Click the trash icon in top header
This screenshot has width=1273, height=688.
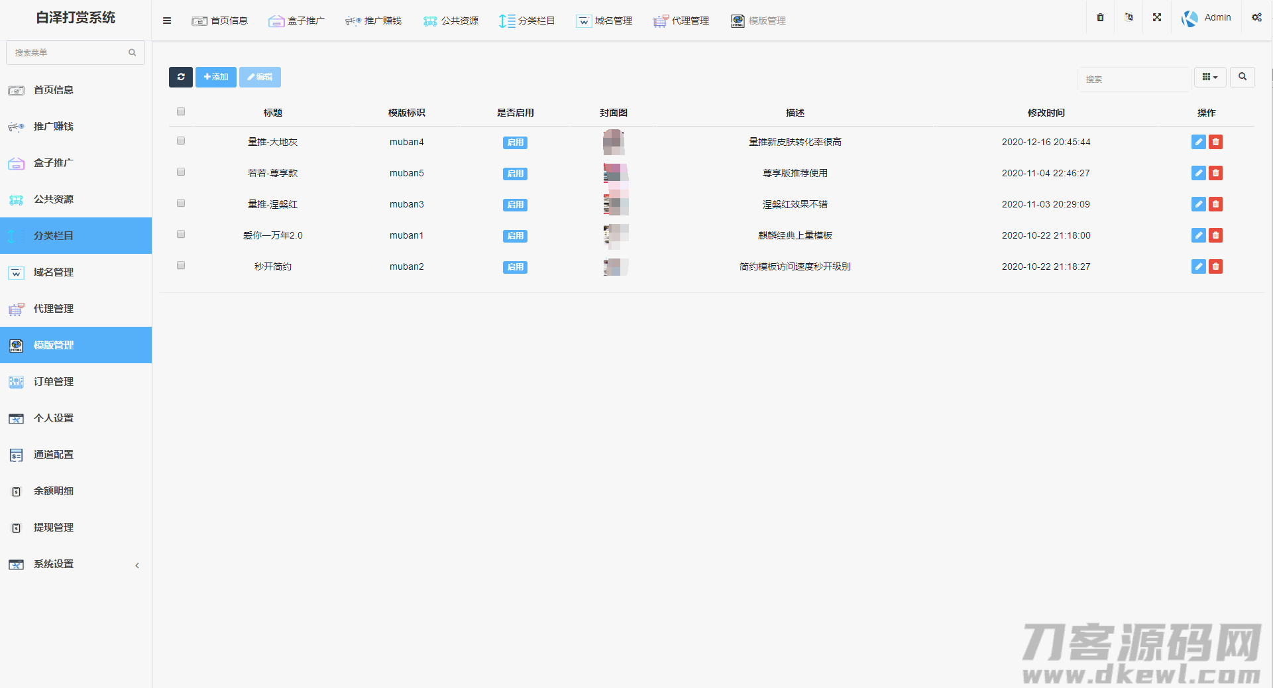(1100, 18)
